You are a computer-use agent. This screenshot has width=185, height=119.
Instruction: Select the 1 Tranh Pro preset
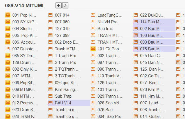65,56
